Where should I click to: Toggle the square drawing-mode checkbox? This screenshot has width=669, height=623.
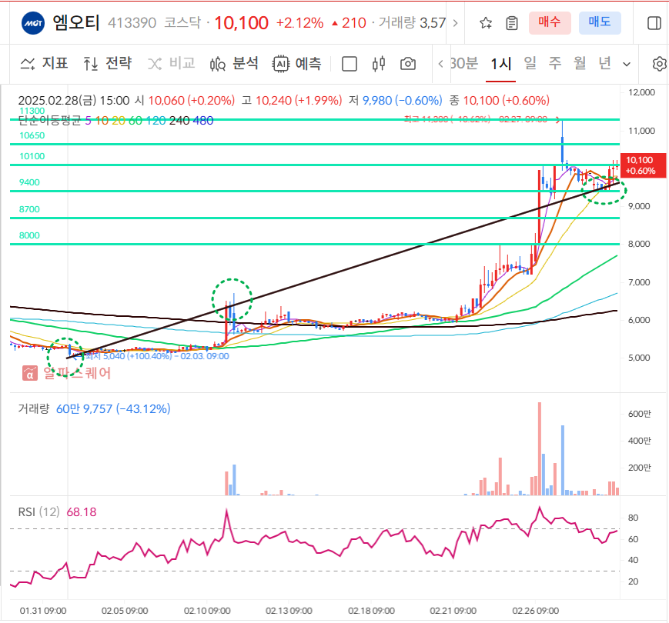pos(350,64)
